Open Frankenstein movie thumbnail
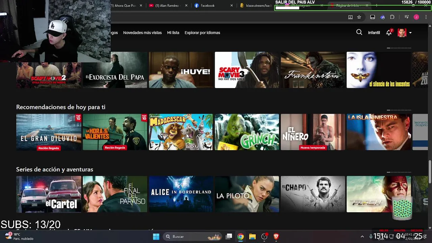This screenshot has width=432, height=243. pos(313,70)
